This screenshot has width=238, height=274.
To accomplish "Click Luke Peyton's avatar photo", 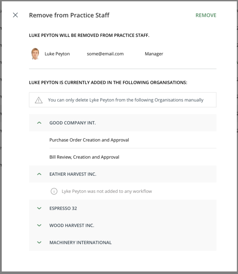I will 35,54.
